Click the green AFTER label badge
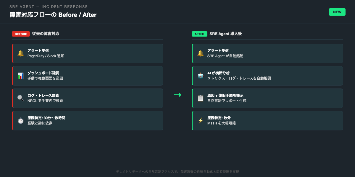Screen dimensions: 355x177 click(199, 34)
